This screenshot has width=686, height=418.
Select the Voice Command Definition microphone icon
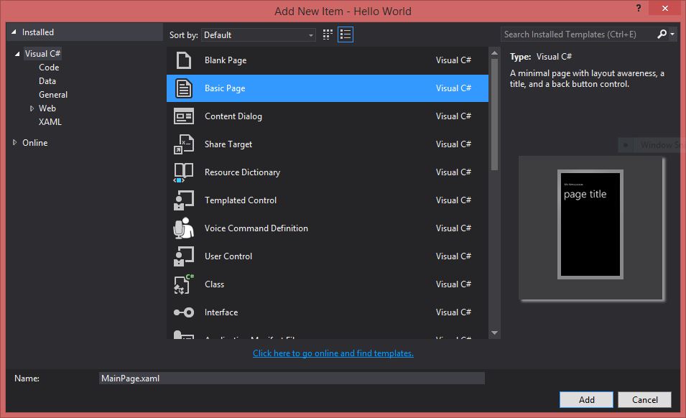[184, 228]
